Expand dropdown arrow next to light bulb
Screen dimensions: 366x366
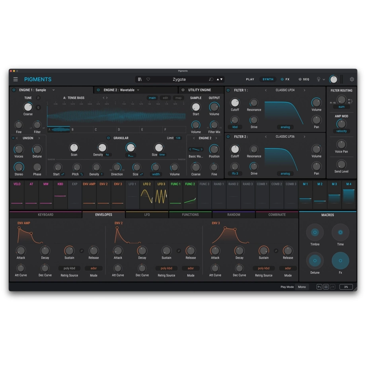coord(324,80)
